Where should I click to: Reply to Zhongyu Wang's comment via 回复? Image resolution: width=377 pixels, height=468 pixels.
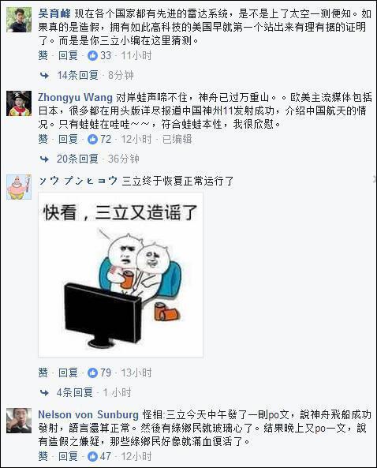click(x=68, y=139)
